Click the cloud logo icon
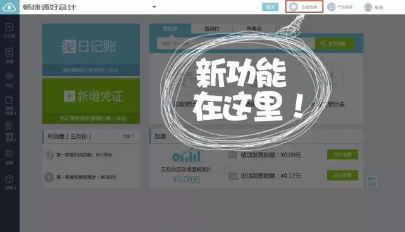The image size is (405, 232). pyautogui.click(x=9, y=7)
